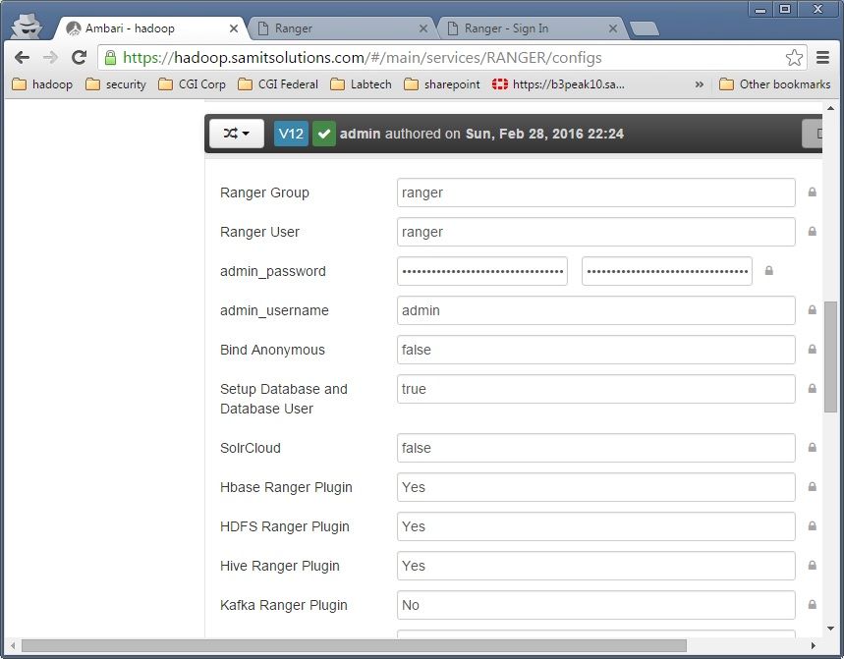This screenshot has height=659, width=844.
Task: Click the admin_username input field
Action: coord(595,310)
